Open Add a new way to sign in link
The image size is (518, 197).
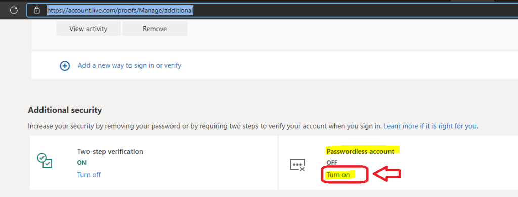pos(129,65)
